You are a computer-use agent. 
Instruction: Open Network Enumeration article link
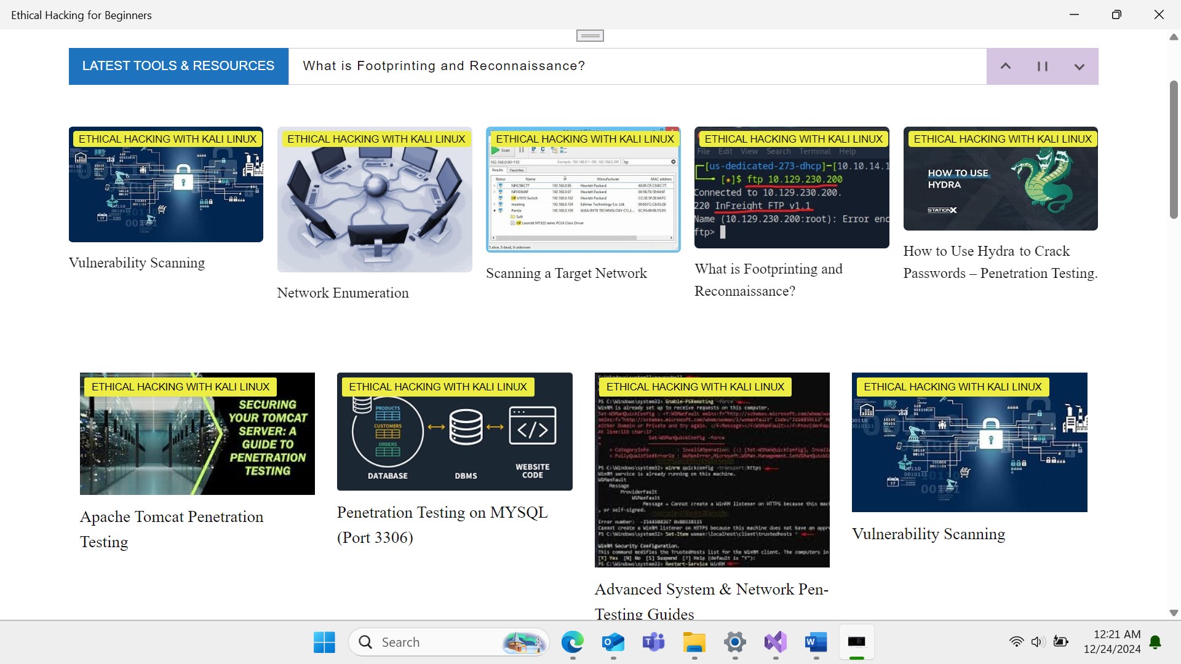click(x=343, y=293)
